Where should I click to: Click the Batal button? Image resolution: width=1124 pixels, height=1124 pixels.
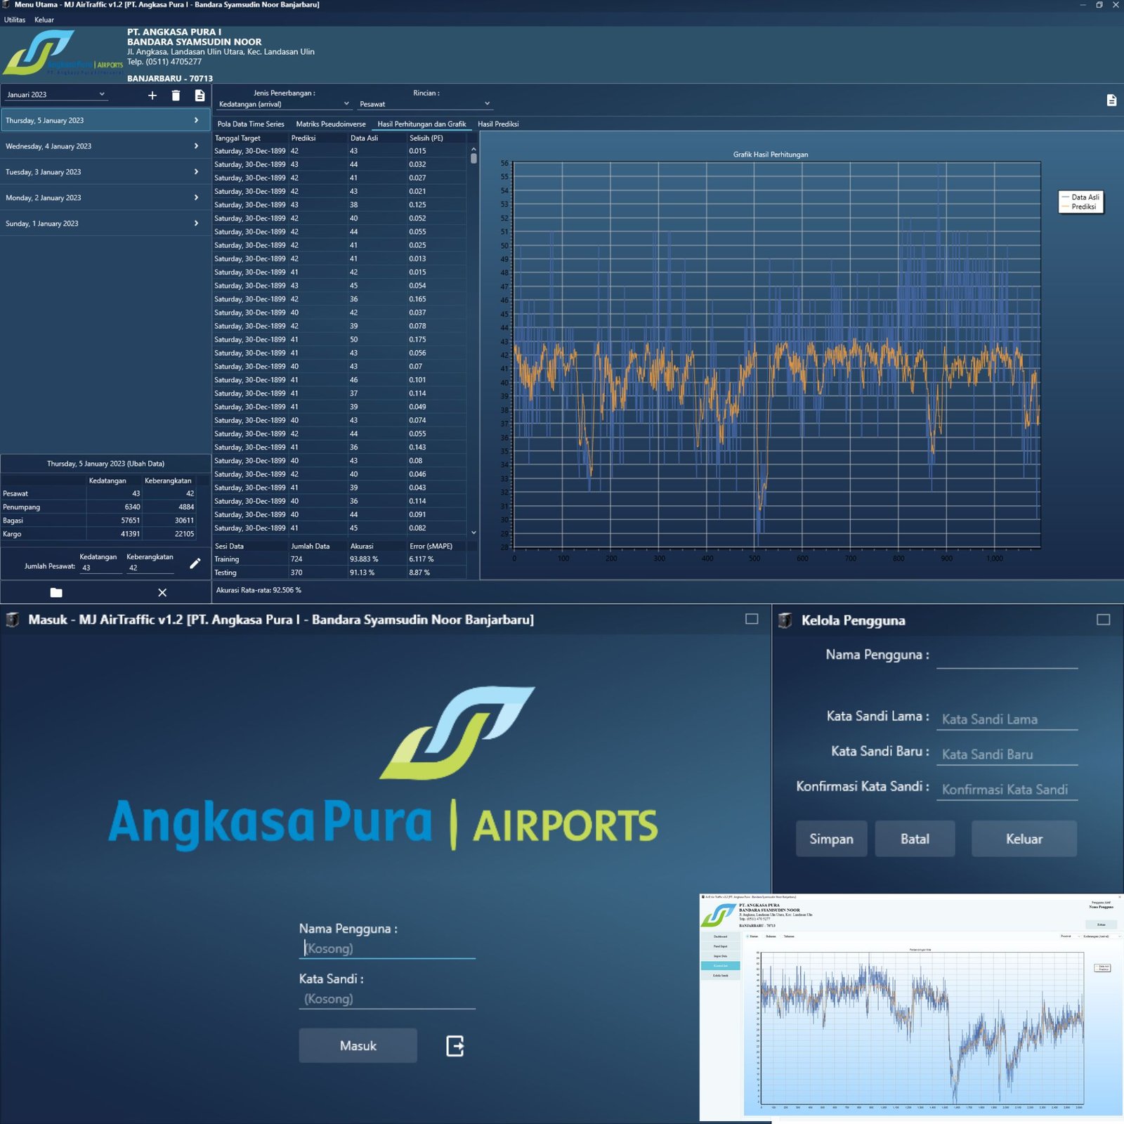pos(915,839)
